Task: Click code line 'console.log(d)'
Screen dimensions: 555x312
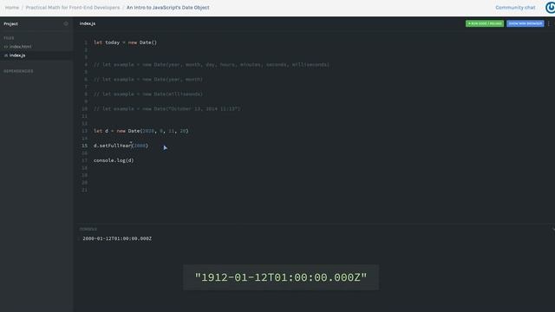Action: click(x=114, y=160)
